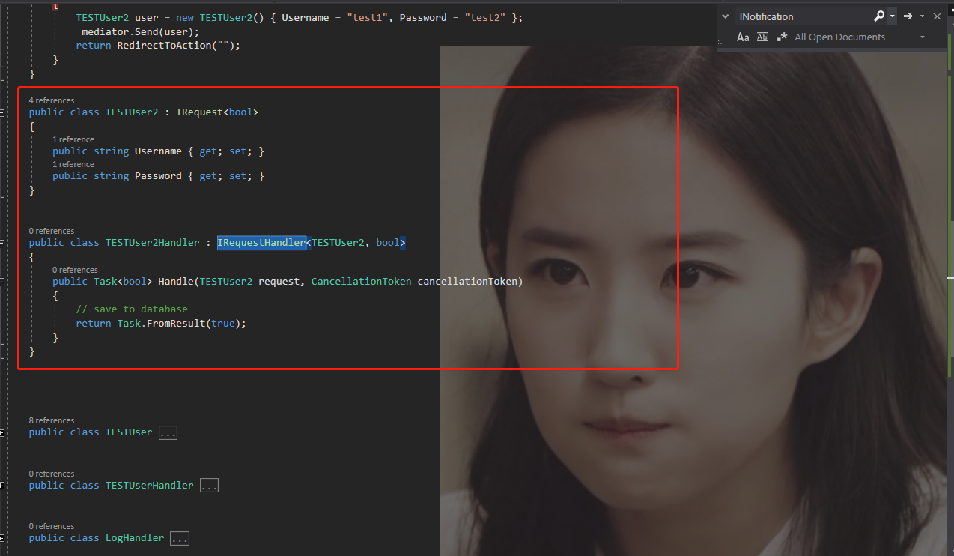Click the INotification search input field

pos(803,16)
